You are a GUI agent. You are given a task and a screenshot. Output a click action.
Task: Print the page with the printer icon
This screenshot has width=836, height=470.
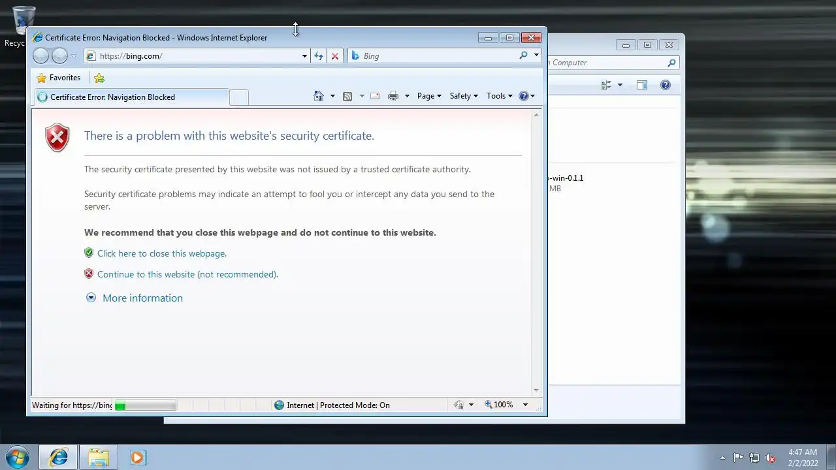tap(393, 97)
